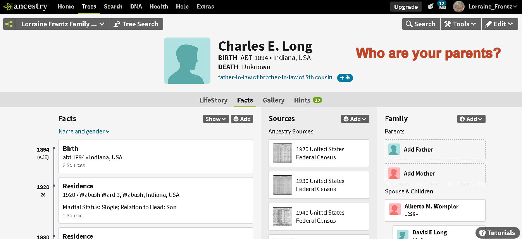Click Charles E. Long profile silhouette
This screenshot has width=522, height=239.
click(187, 61)
